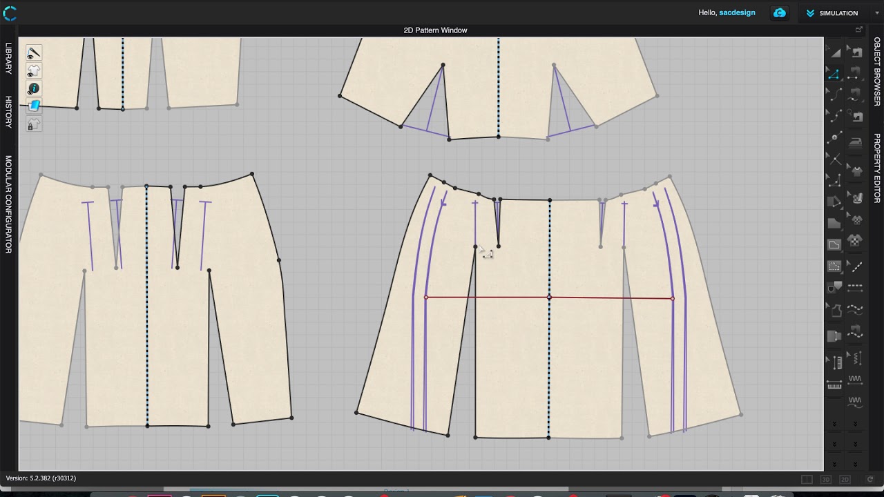Expand first right-column toolbar chevron

click(x=856, y=424)
